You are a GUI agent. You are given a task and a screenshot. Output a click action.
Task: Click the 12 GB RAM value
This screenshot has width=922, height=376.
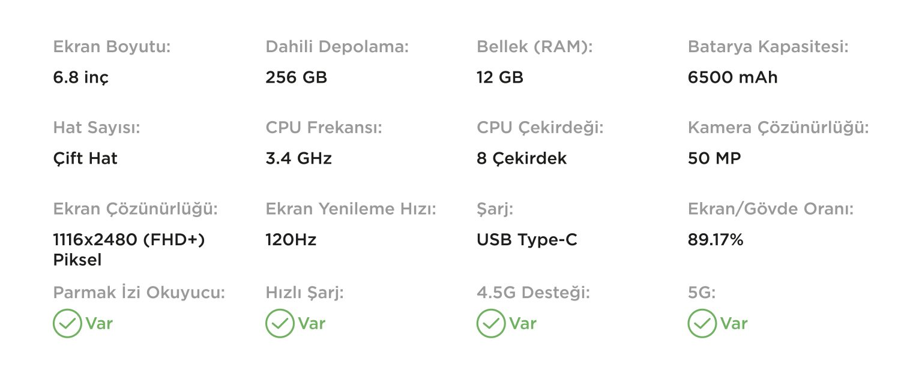500,77
